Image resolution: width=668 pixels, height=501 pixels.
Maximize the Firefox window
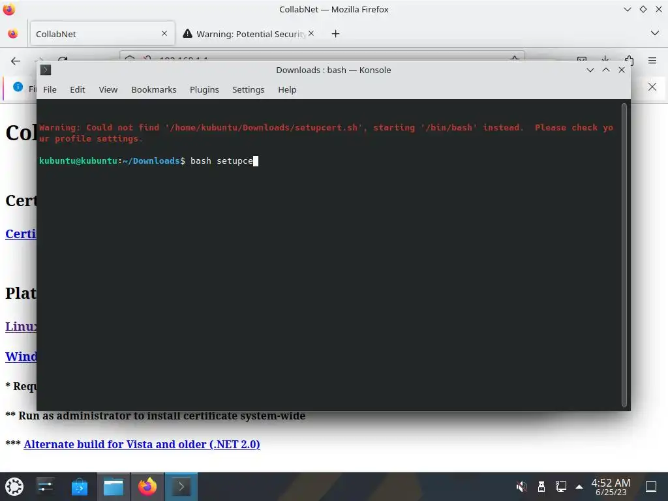click(643, 9)
